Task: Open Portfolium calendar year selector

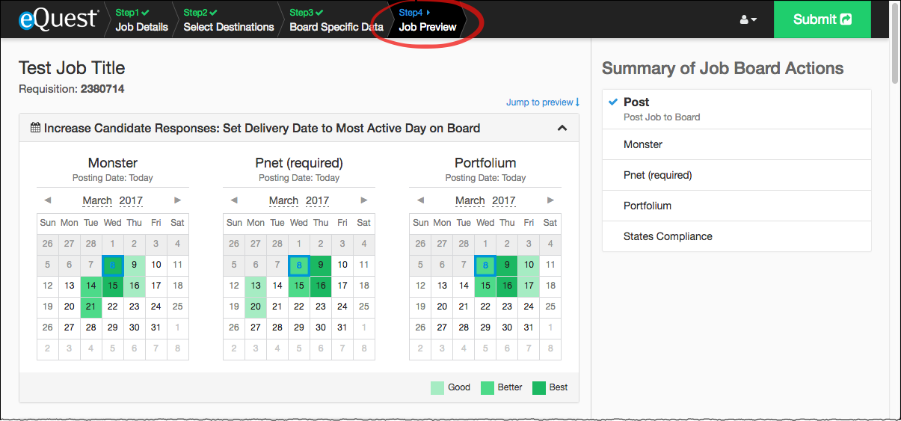Action: point(503,200)
